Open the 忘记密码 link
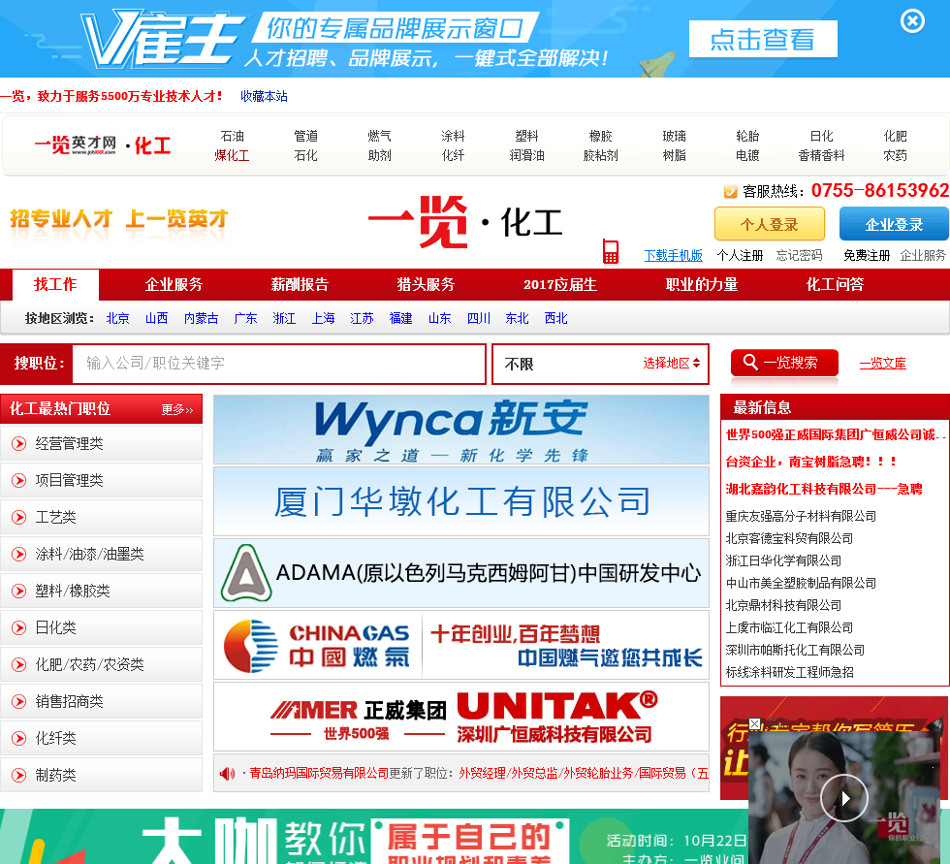 point(799,256)
